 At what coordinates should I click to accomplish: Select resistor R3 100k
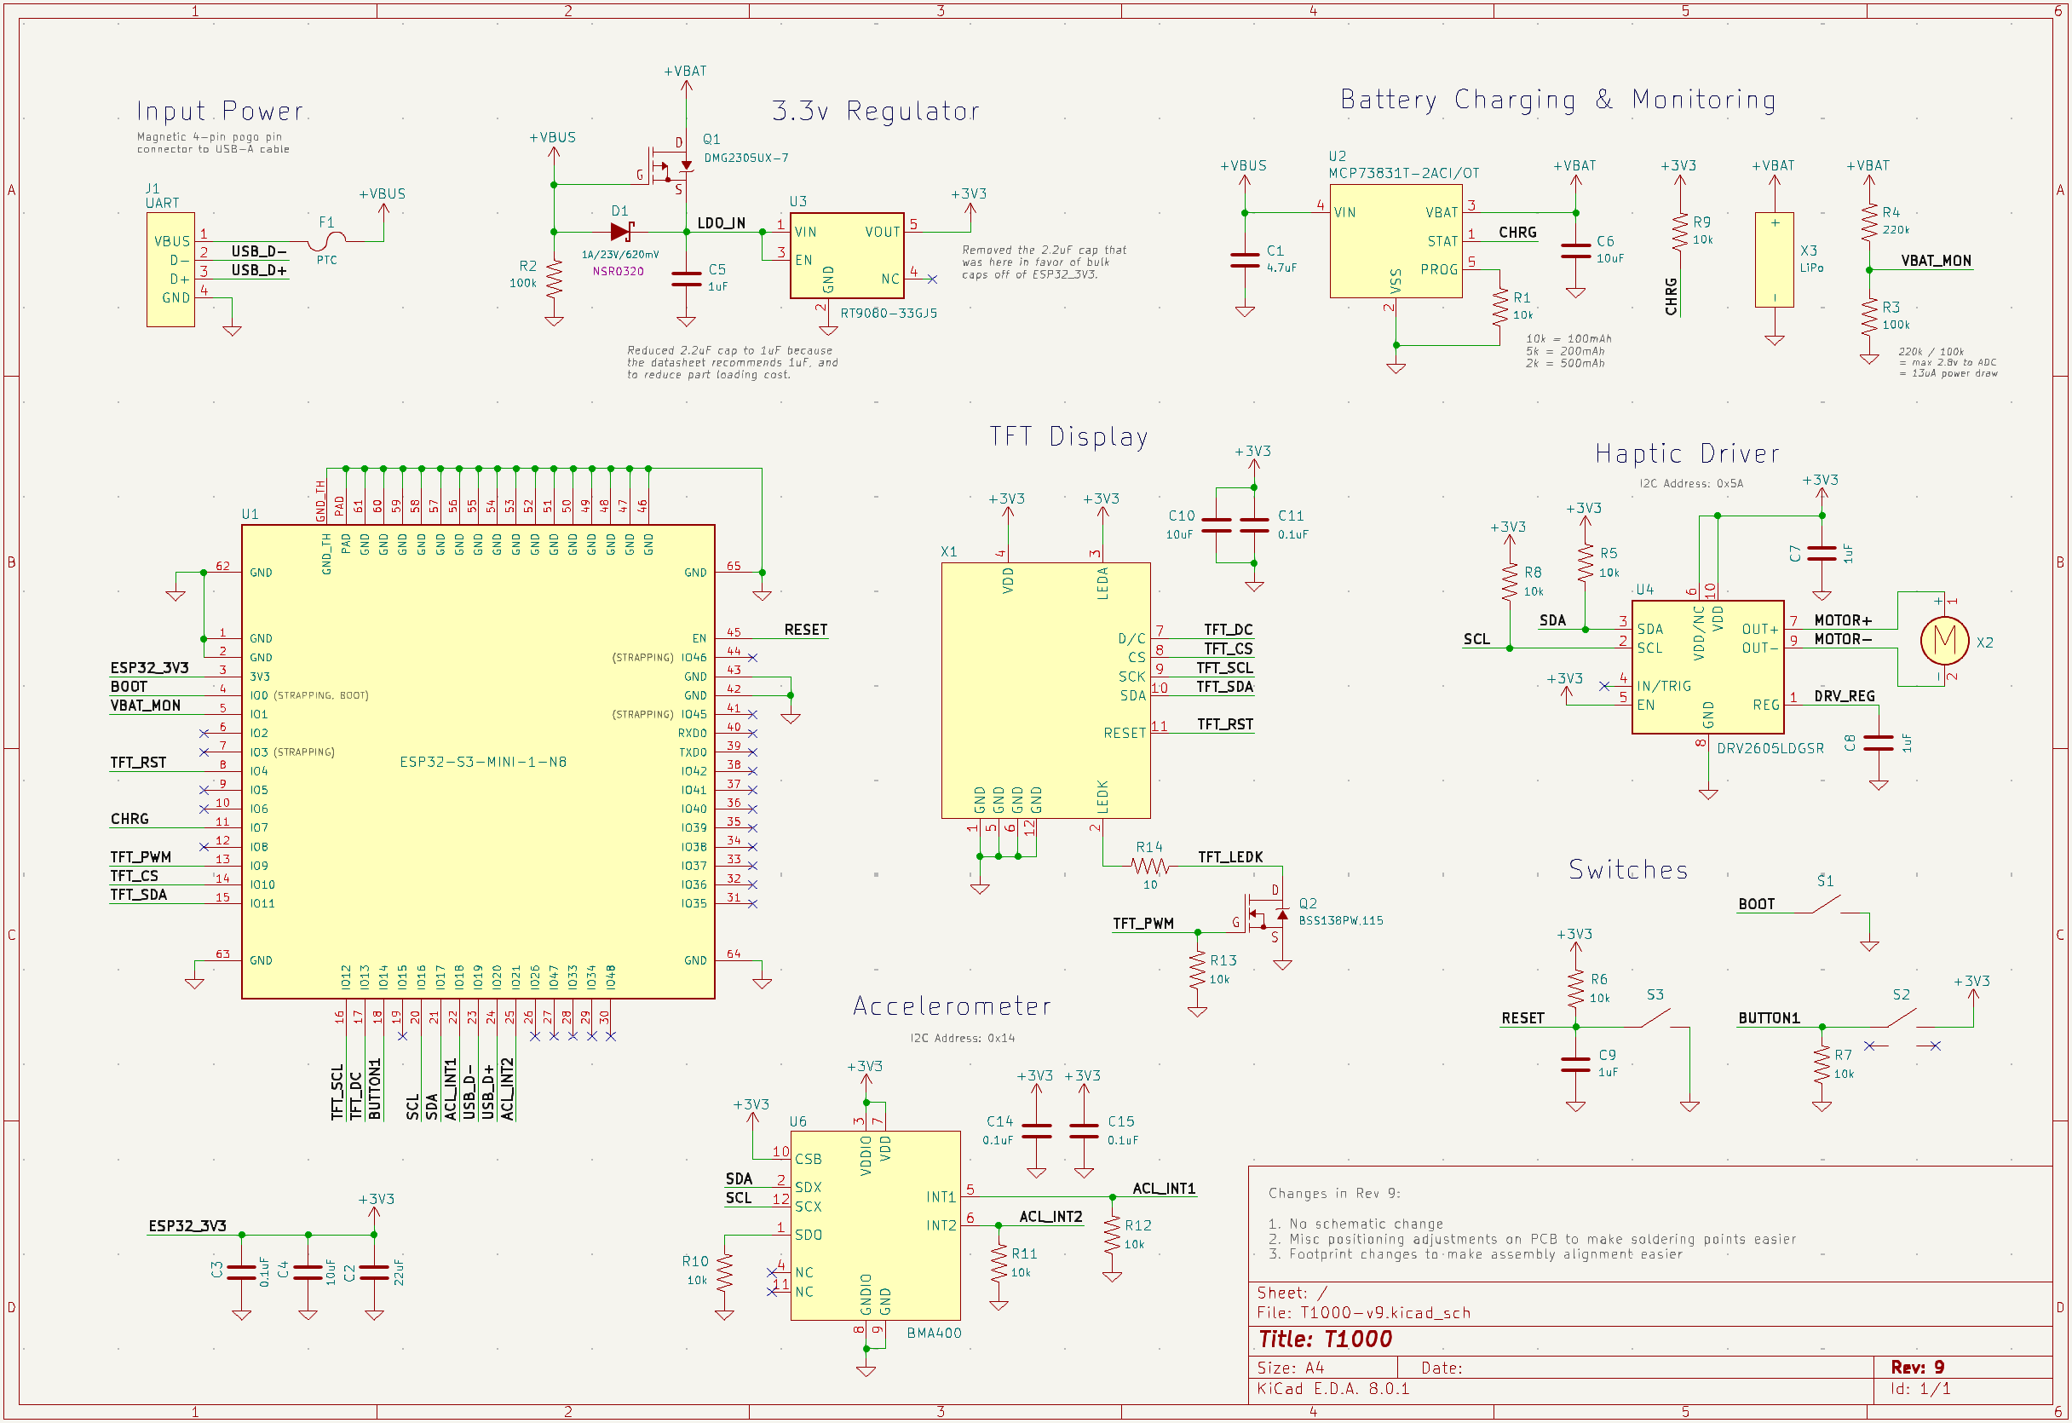pos(1869,316)
